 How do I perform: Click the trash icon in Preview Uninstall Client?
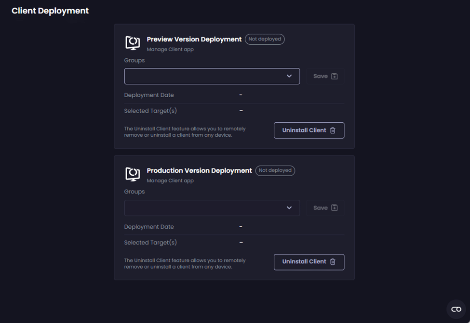point(333,130)
